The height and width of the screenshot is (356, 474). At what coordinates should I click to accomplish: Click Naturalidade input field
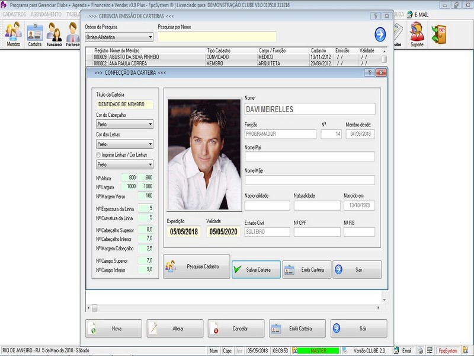317,205
